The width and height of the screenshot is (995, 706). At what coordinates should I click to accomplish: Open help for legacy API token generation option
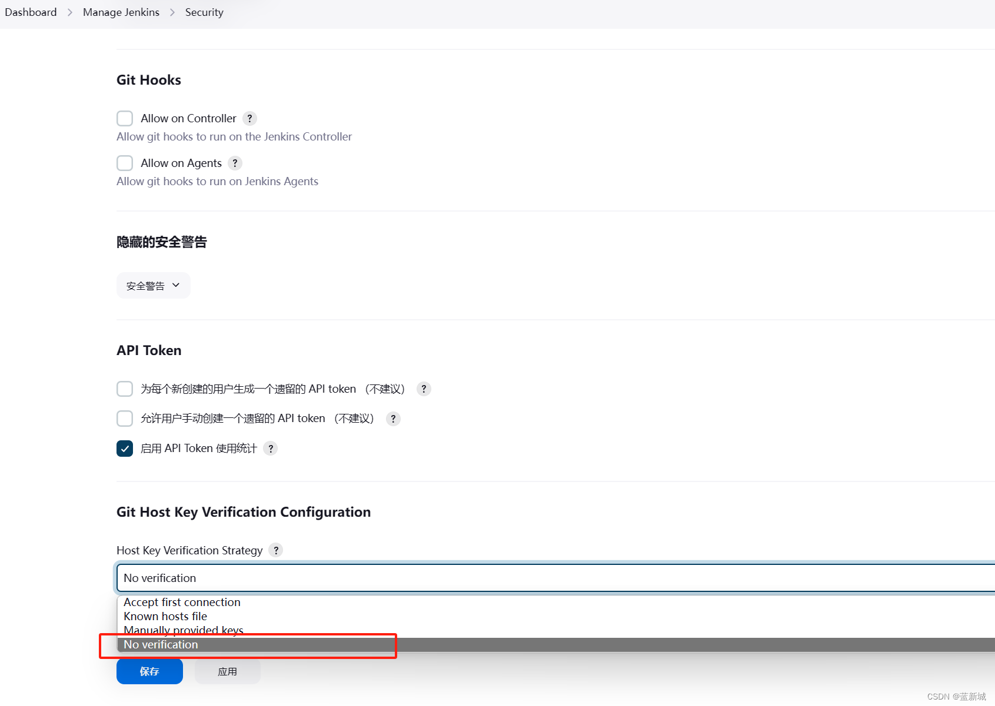423,389
